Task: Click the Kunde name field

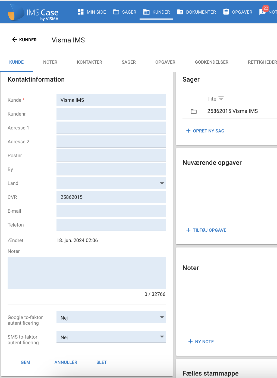Action: 111,100
